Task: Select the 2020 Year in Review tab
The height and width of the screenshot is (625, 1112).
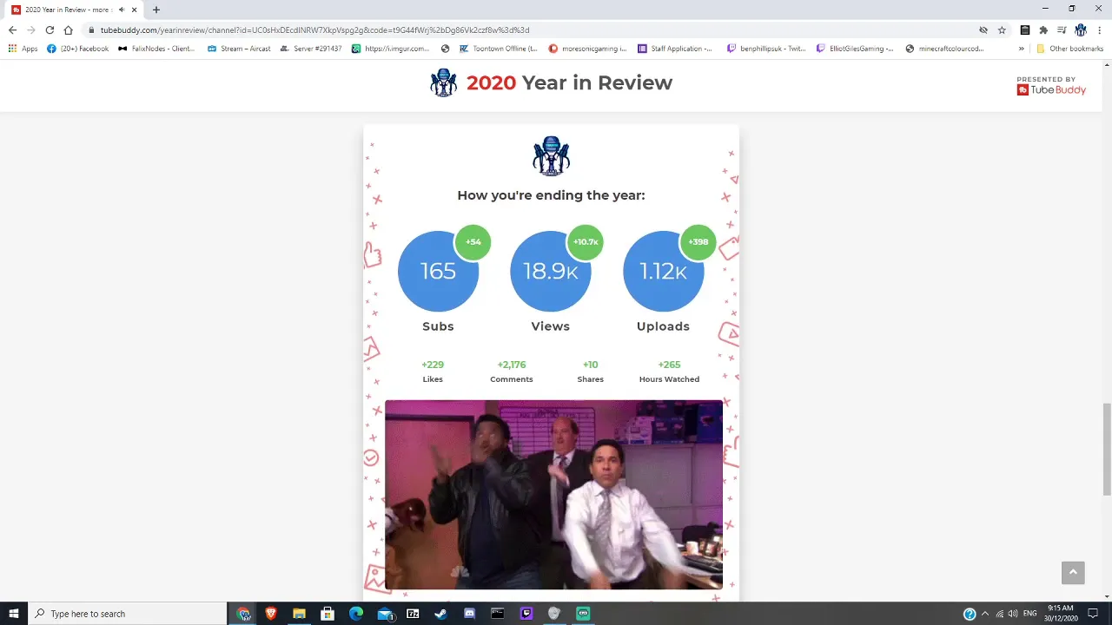Action: (x=74, y=10)
